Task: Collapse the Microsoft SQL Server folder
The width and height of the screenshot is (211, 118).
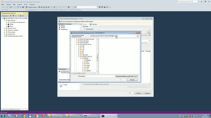Action: click(x=77, y=45)
